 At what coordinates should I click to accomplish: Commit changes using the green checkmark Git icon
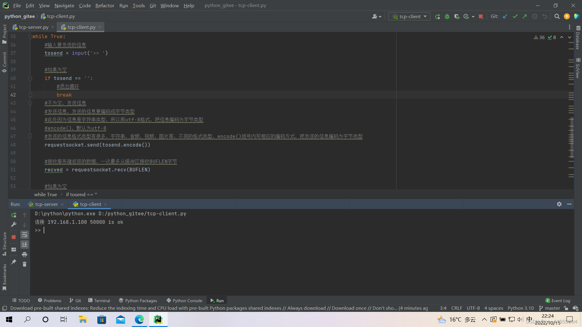(515, 17)
